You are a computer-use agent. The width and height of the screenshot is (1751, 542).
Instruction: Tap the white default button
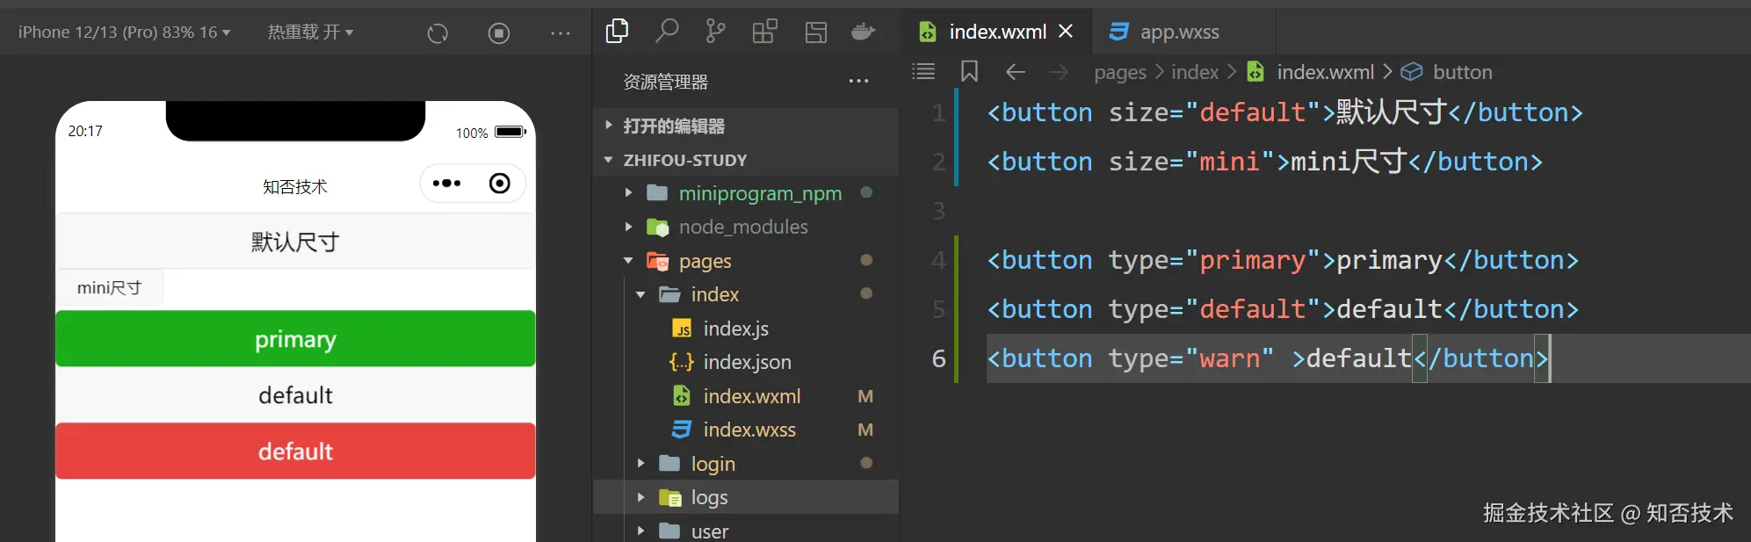pyautogui.click(x=295, y=394)
